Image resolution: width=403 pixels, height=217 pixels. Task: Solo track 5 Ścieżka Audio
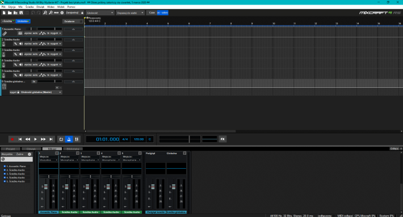(x=35, y=75)
